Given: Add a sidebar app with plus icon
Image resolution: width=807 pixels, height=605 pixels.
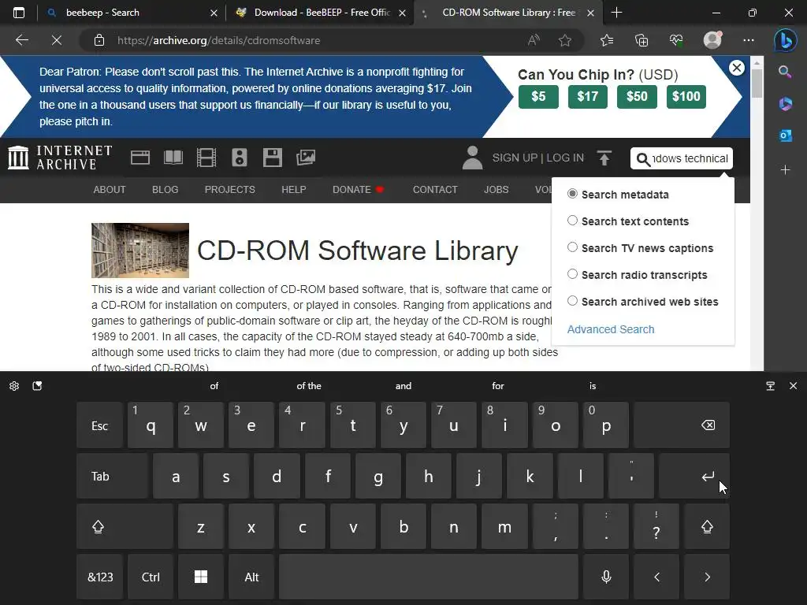Looking at the screenshot, I should pos(786,170).
